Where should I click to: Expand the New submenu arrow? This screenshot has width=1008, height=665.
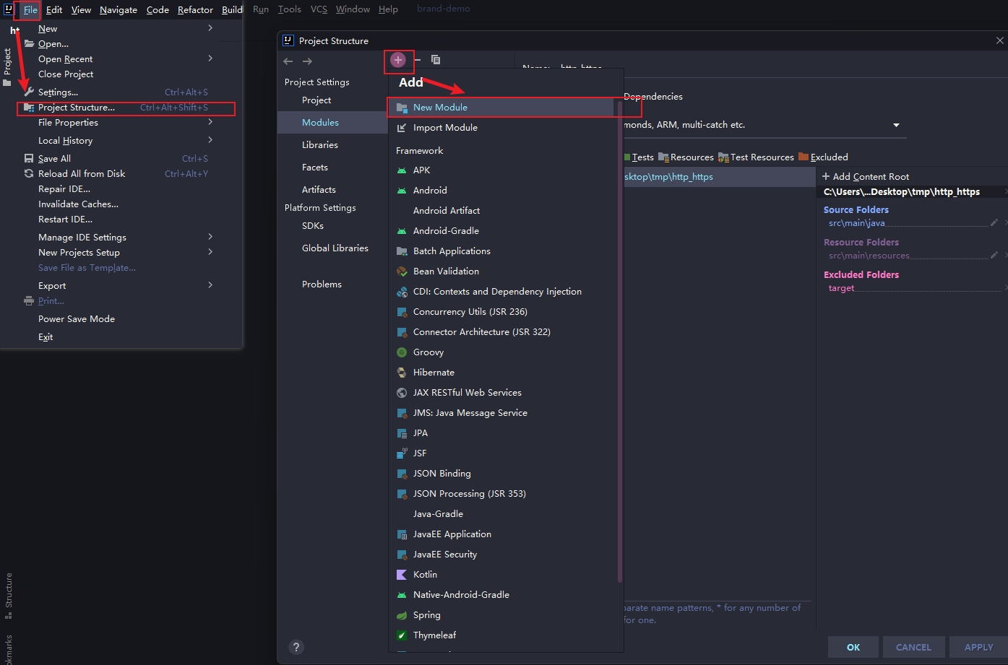(x=210, y=28)
